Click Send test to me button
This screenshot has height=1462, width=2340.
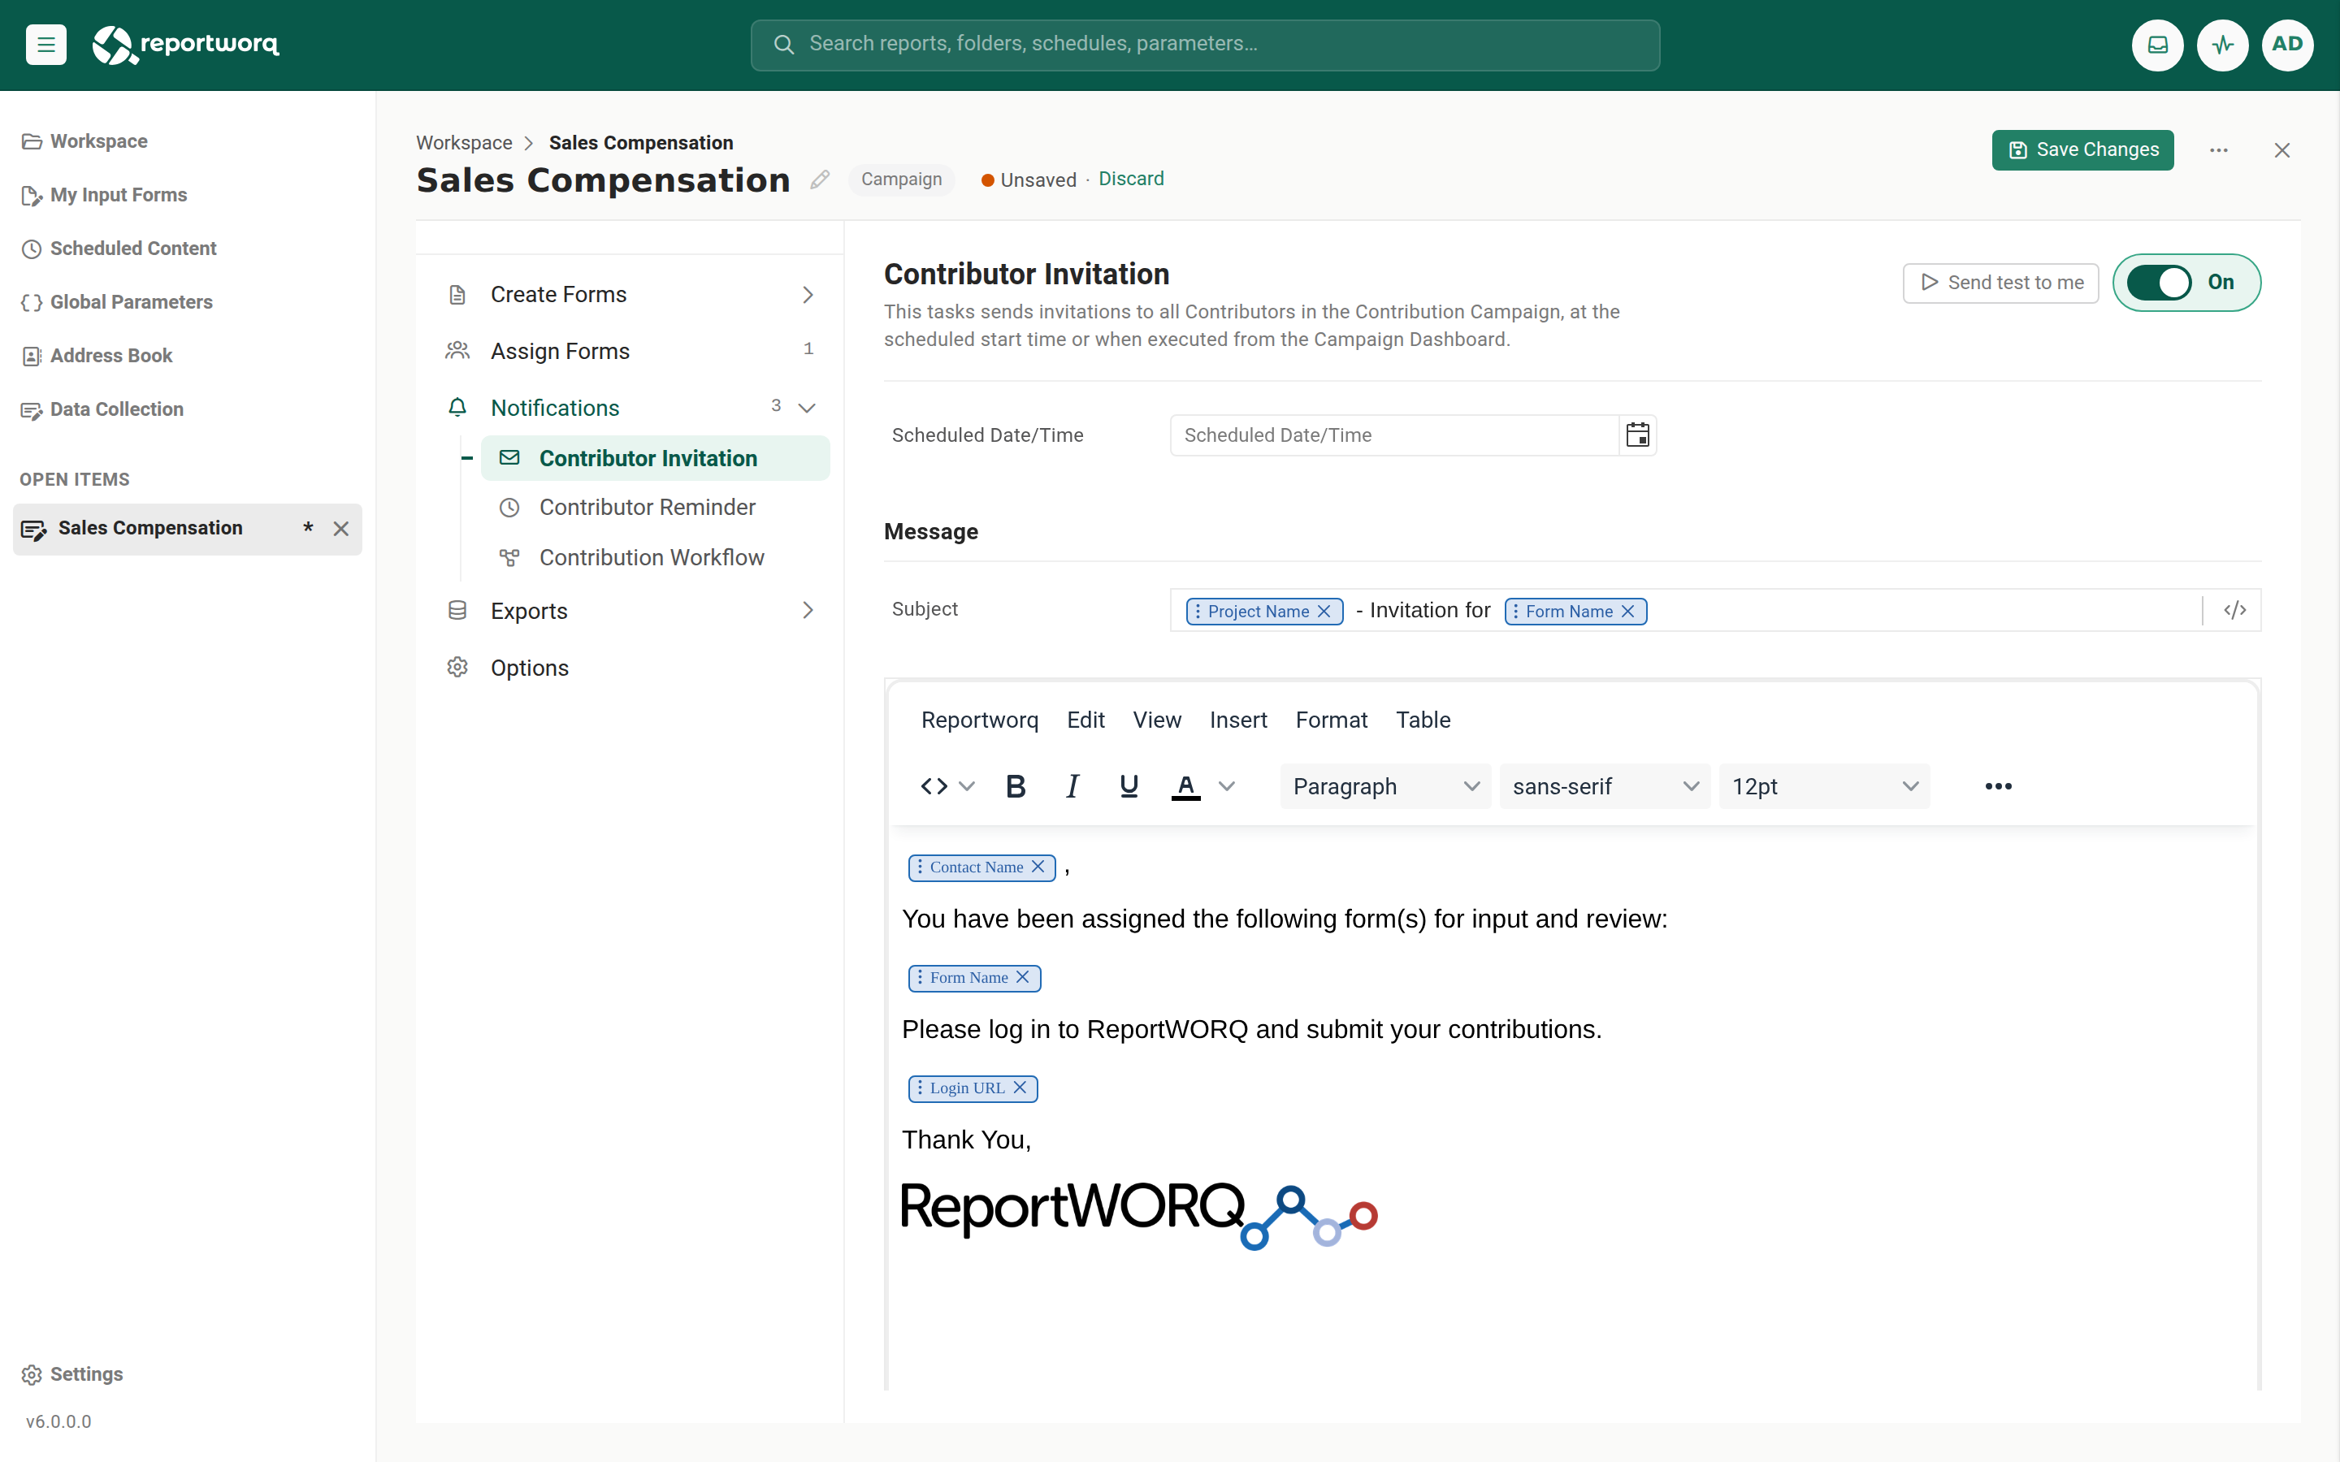pyautogui.click(x=2000, y=283)
